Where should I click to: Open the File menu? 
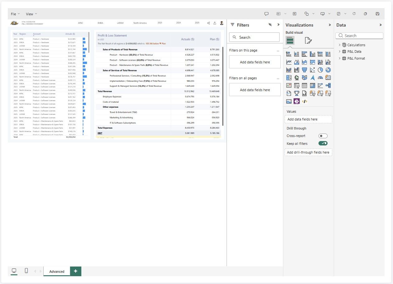(15, 14)
